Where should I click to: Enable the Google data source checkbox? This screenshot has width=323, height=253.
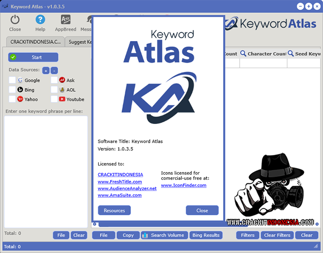coord(12,80)
